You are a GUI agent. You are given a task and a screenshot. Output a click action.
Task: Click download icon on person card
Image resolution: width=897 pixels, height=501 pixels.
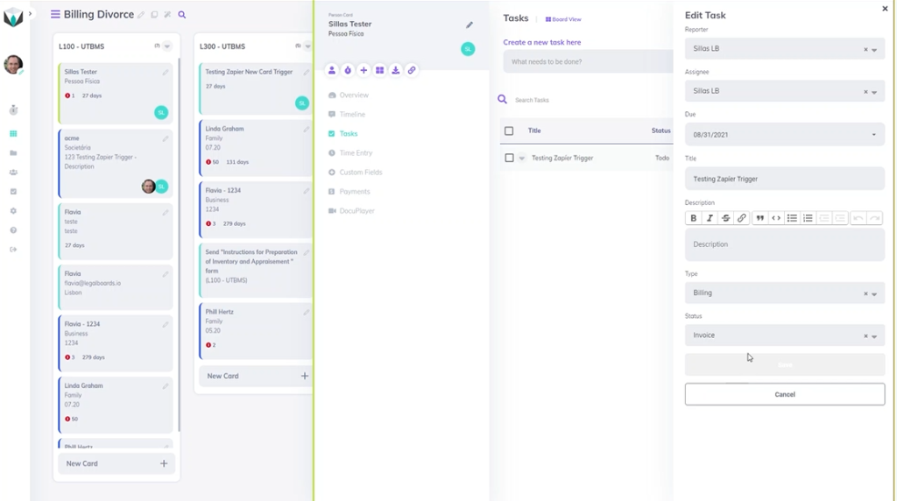coord(396,70)
